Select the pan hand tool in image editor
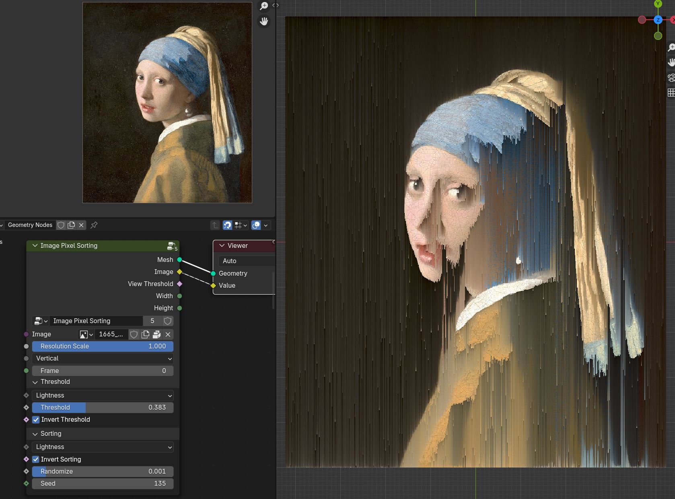This screenshot has height=499, width=675. [x=264, y=21]
